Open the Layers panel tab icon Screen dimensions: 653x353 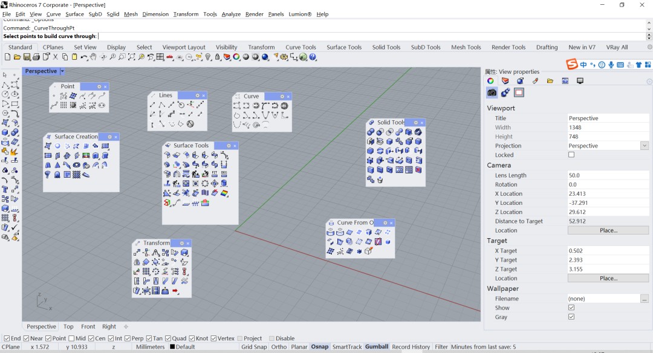coord(505,81)
